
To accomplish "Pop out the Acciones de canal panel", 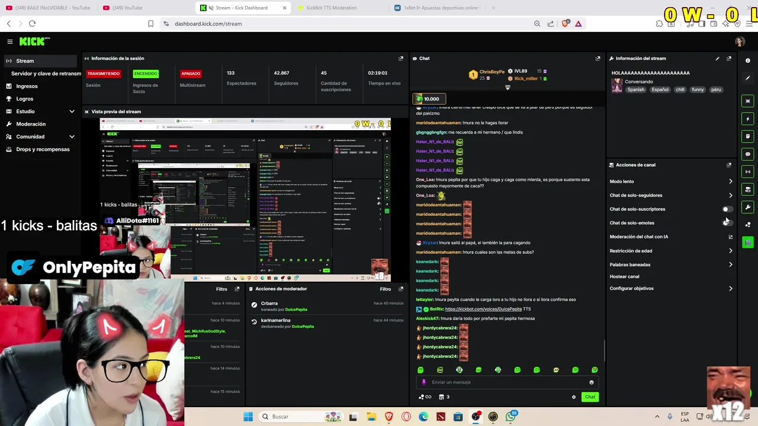I will tap(729, 165).
